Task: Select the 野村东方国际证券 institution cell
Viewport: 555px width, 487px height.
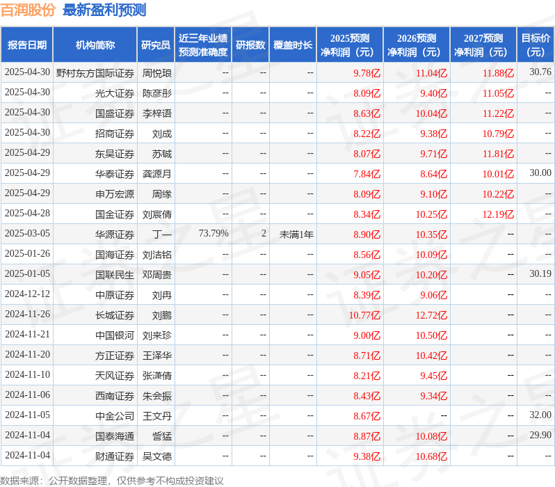Action: (x=95, y=73)
